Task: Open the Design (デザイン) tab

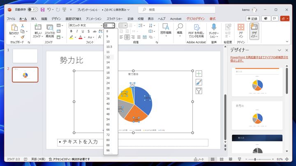Action: pos(56,18)
